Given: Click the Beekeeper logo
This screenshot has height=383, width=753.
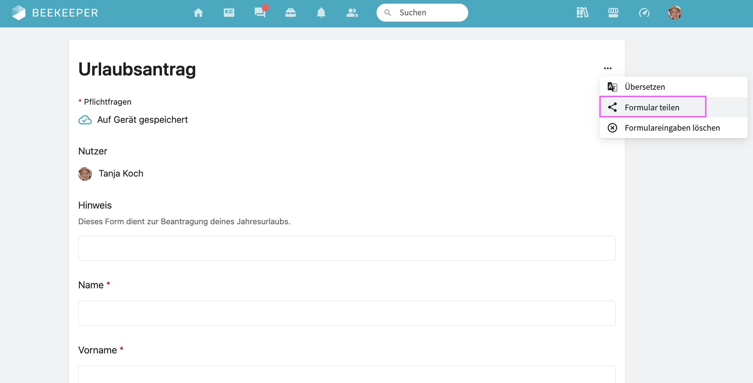Looking at the screenshot, I should [55, 13].
